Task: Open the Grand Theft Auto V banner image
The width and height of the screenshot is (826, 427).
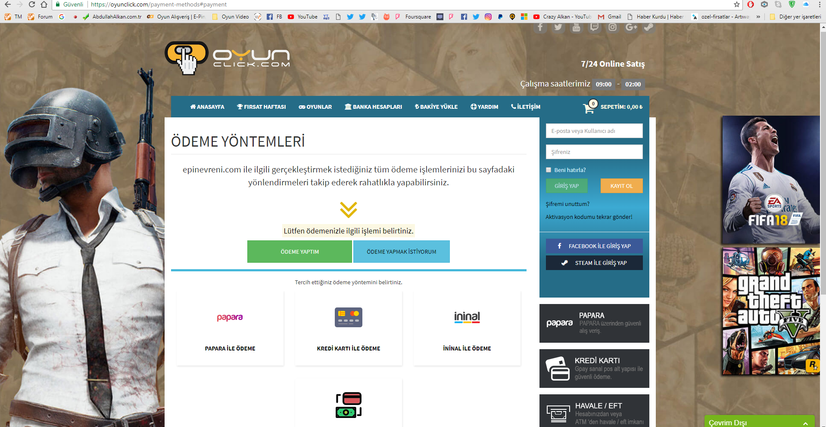Action: [x=771, y=311]
